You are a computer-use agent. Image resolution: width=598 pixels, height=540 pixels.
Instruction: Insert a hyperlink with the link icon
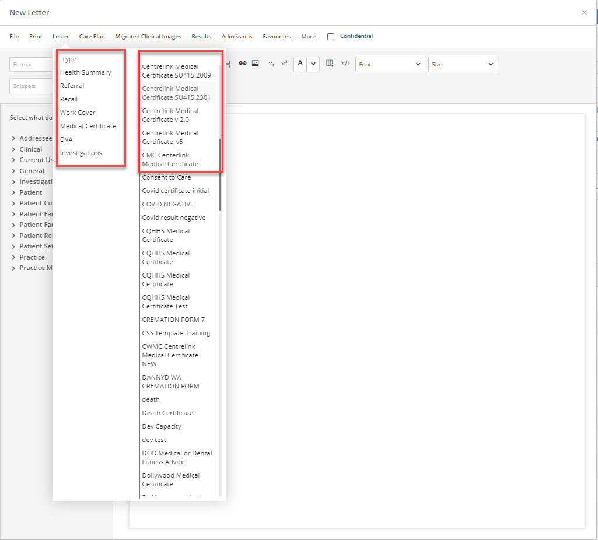click(243, 63)
